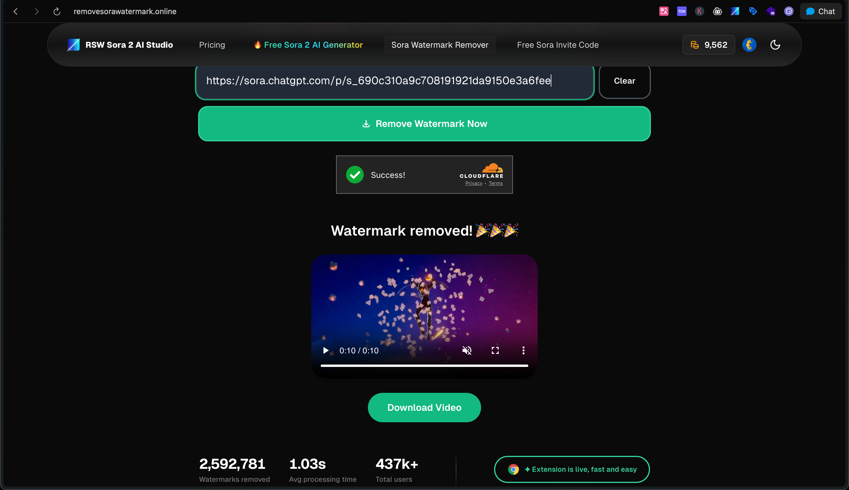
Task: Enter fullscreen video mode
Action: tap(495, 350)
